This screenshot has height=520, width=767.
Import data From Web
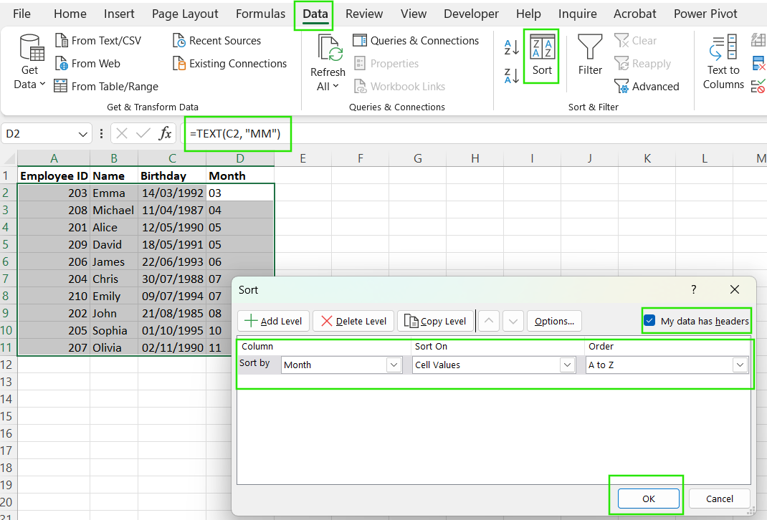(x=87, y=64)
